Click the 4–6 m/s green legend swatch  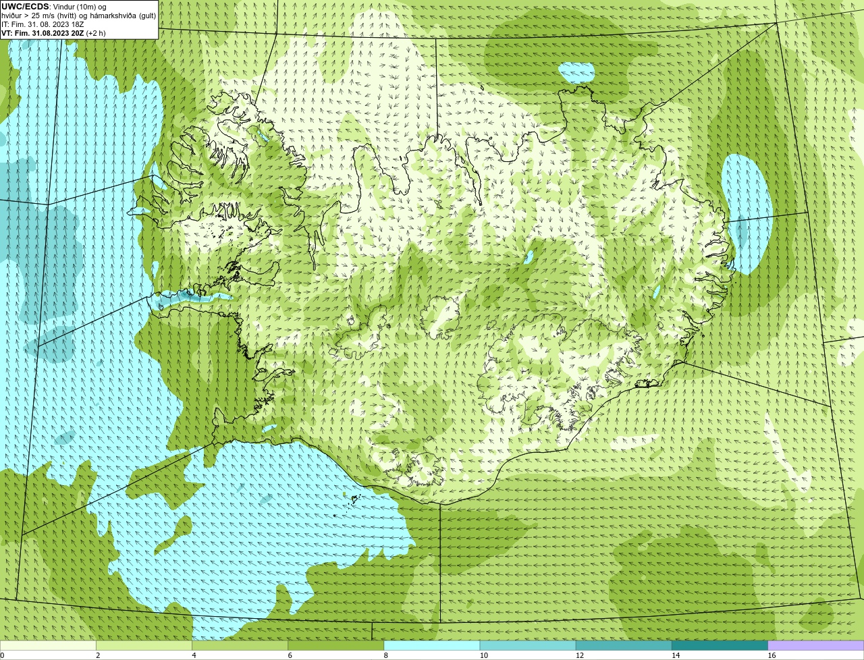[x=240, y=645]
